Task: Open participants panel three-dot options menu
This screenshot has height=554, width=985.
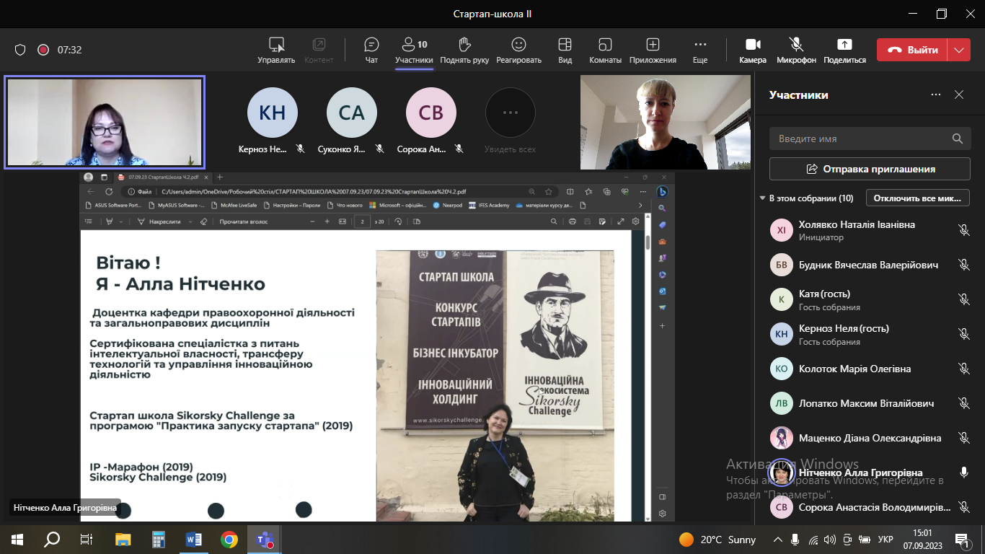Action: tap(935, 94)
